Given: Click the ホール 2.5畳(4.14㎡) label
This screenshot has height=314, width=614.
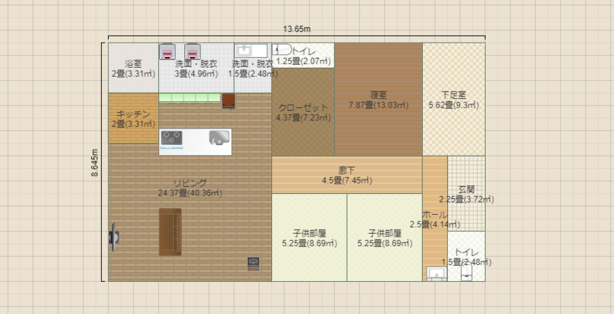Looking at the screenshot, I should [x=435, y=220].
